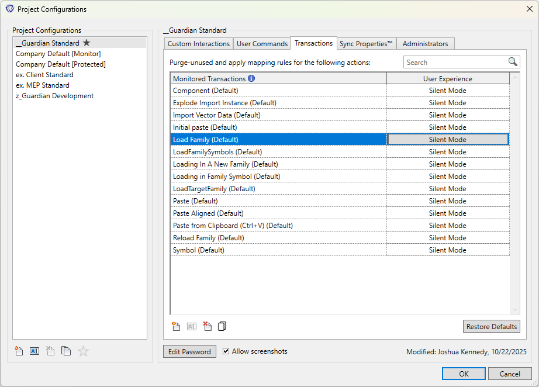This screenshot has width=539, height=387.
Task: Open the Custom Interactions tab
Action: tap(199, 43)
